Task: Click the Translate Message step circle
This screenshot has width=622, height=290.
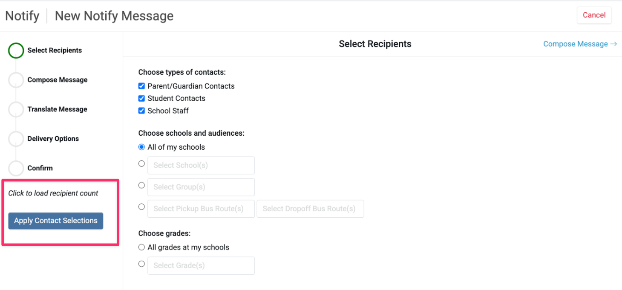Action: [x=16, y=109]
